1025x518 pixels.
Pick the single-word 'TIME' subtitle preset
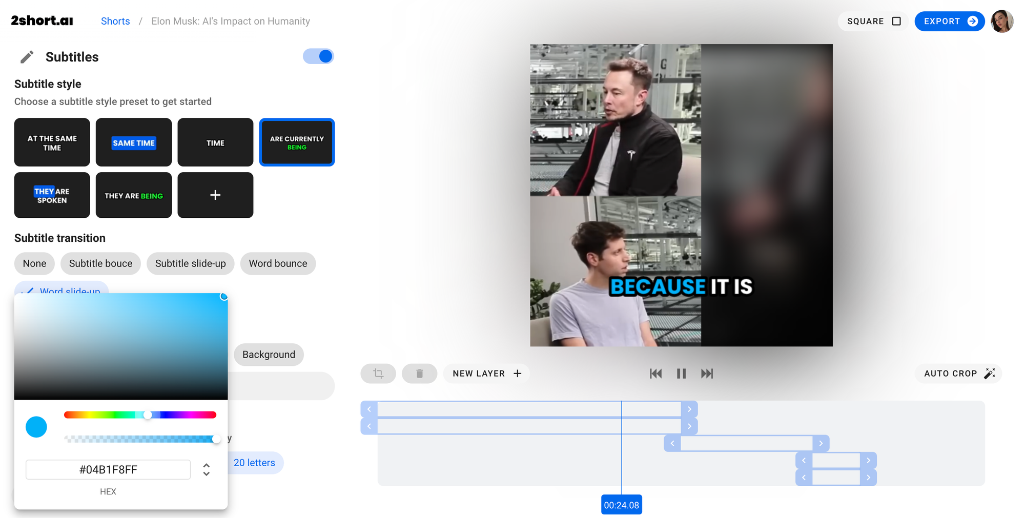coord(215,142)
